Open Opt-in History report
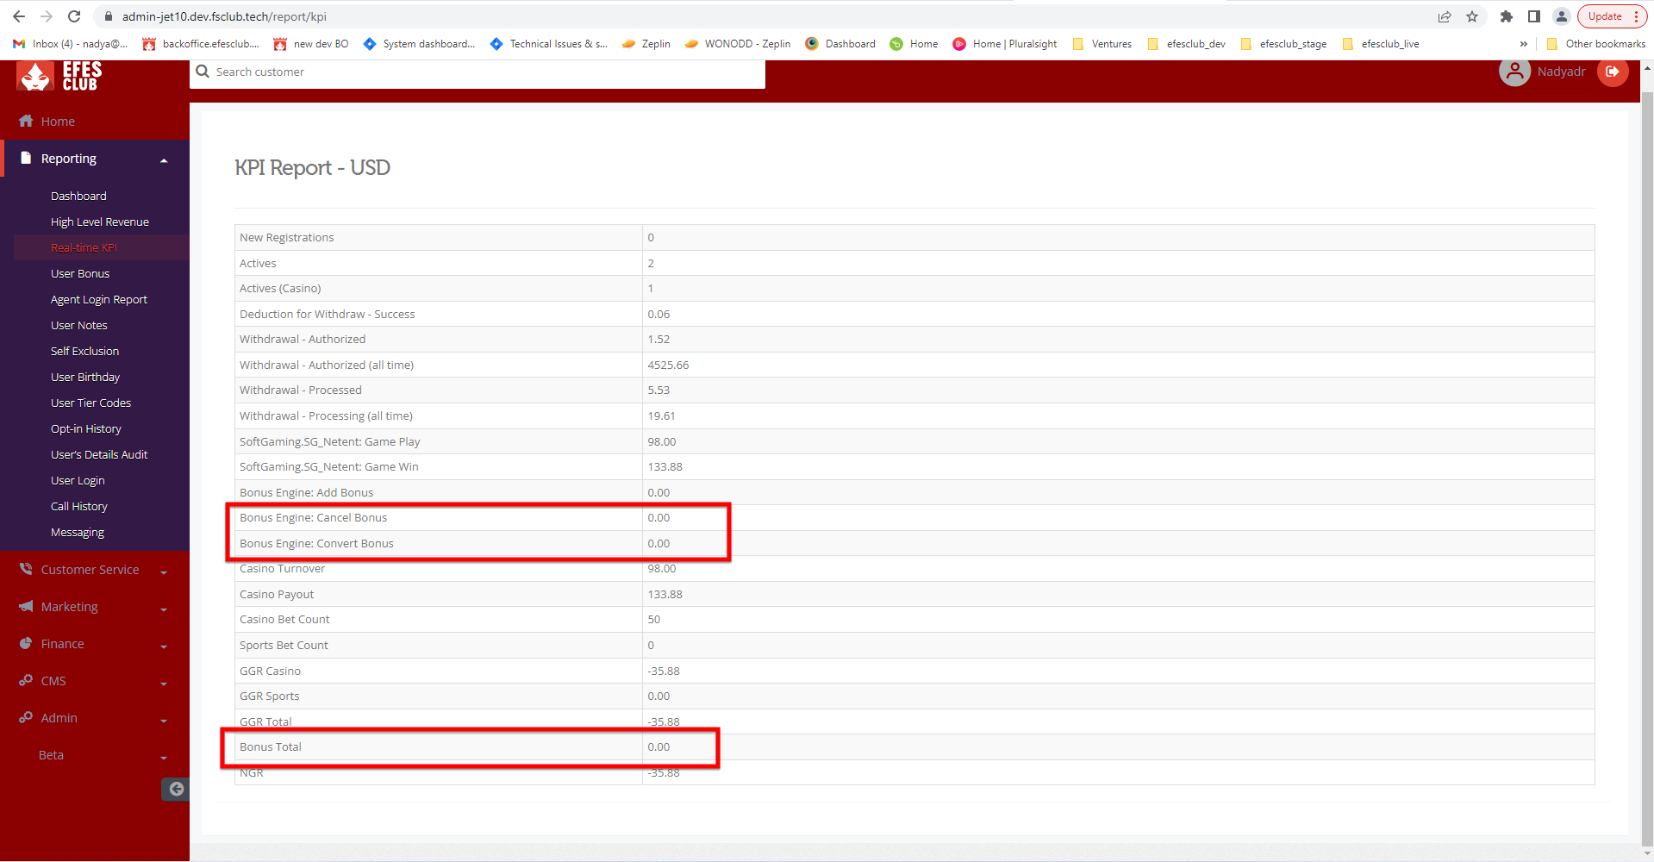 (x=86, y=428)
